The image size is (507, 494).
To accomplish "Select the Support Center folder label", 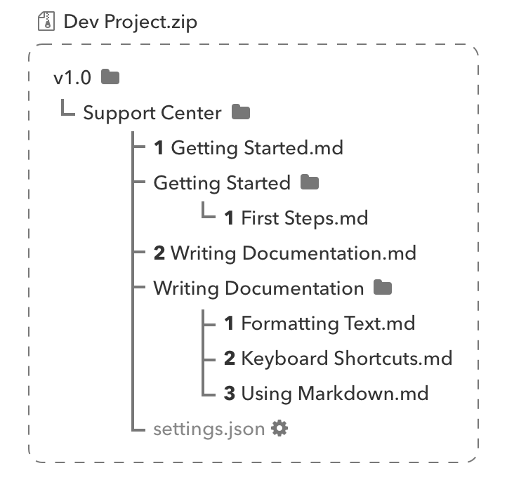I will point(152,113).
